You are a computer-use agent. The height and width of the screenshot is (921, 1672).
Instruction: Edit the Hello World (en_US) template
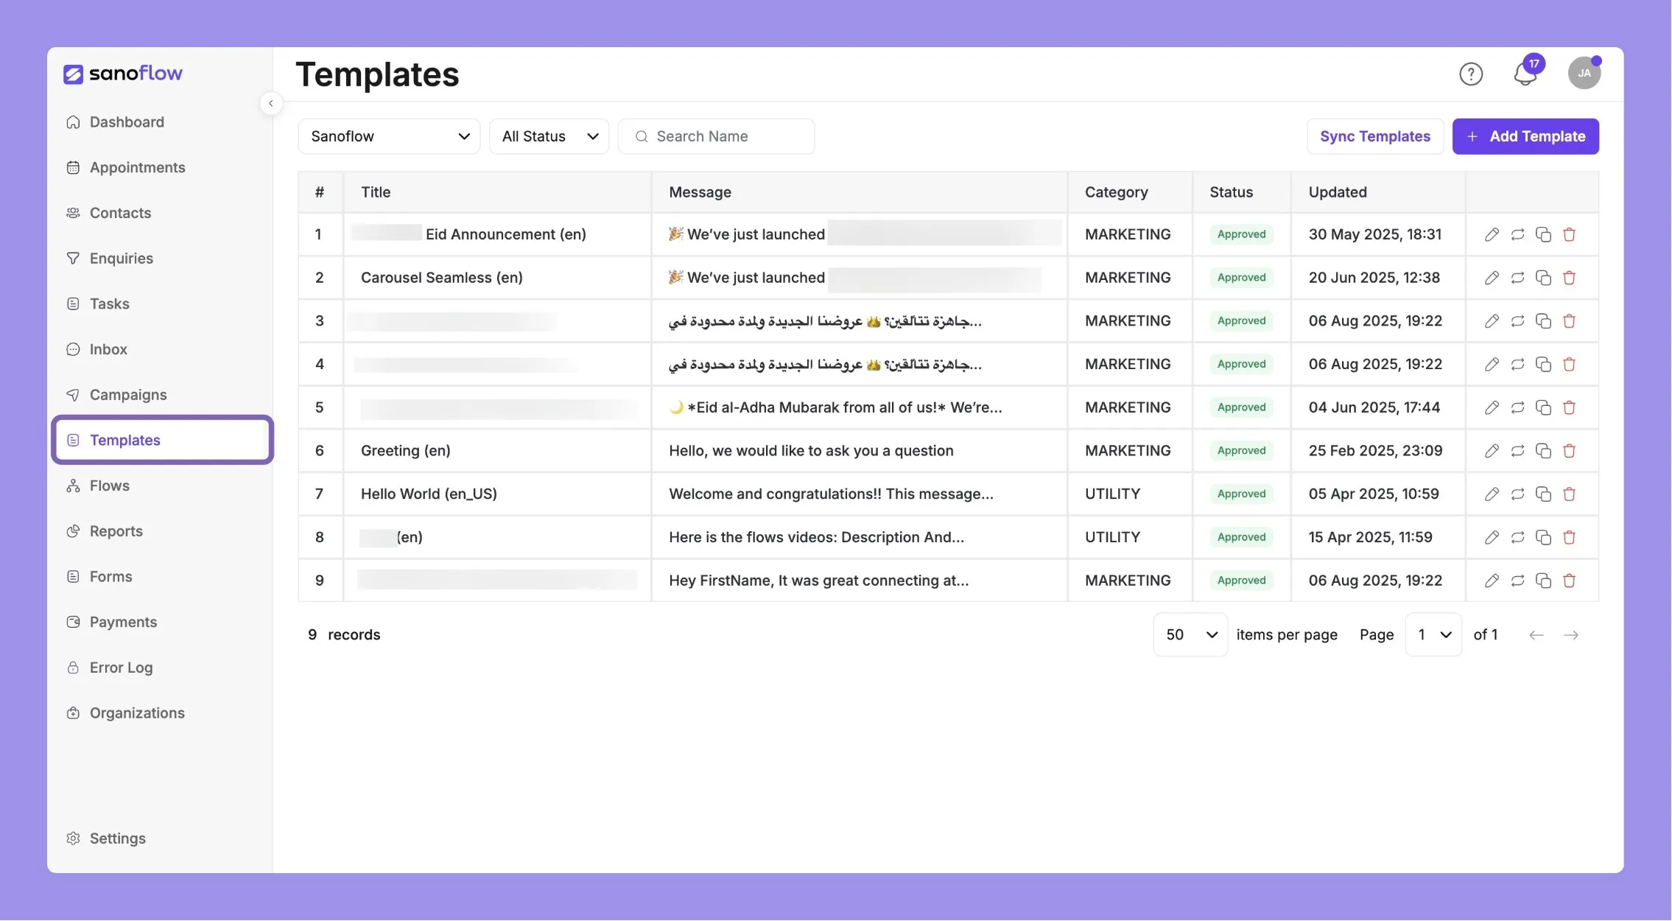(1492, 494)
